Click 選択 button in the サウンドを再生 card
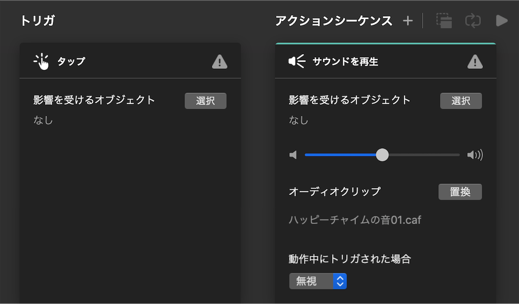 [461, 101]
